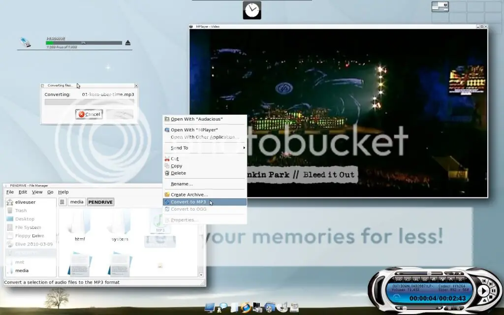Click the video editor film reel dock icon
Screen dimensions: 504x315
[x=269, y=307]
